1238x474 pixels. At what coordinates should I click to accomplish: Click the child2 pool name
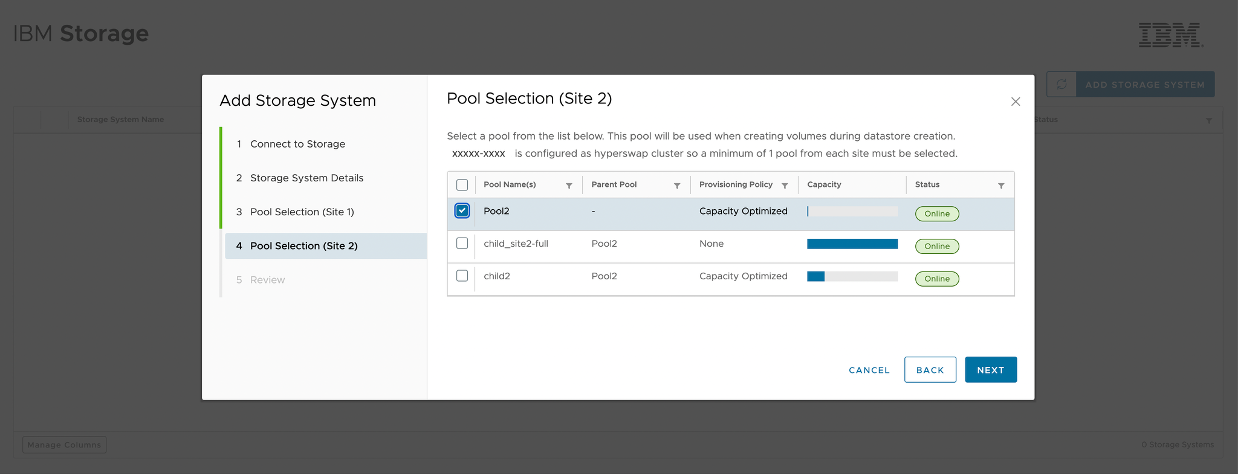497,276
